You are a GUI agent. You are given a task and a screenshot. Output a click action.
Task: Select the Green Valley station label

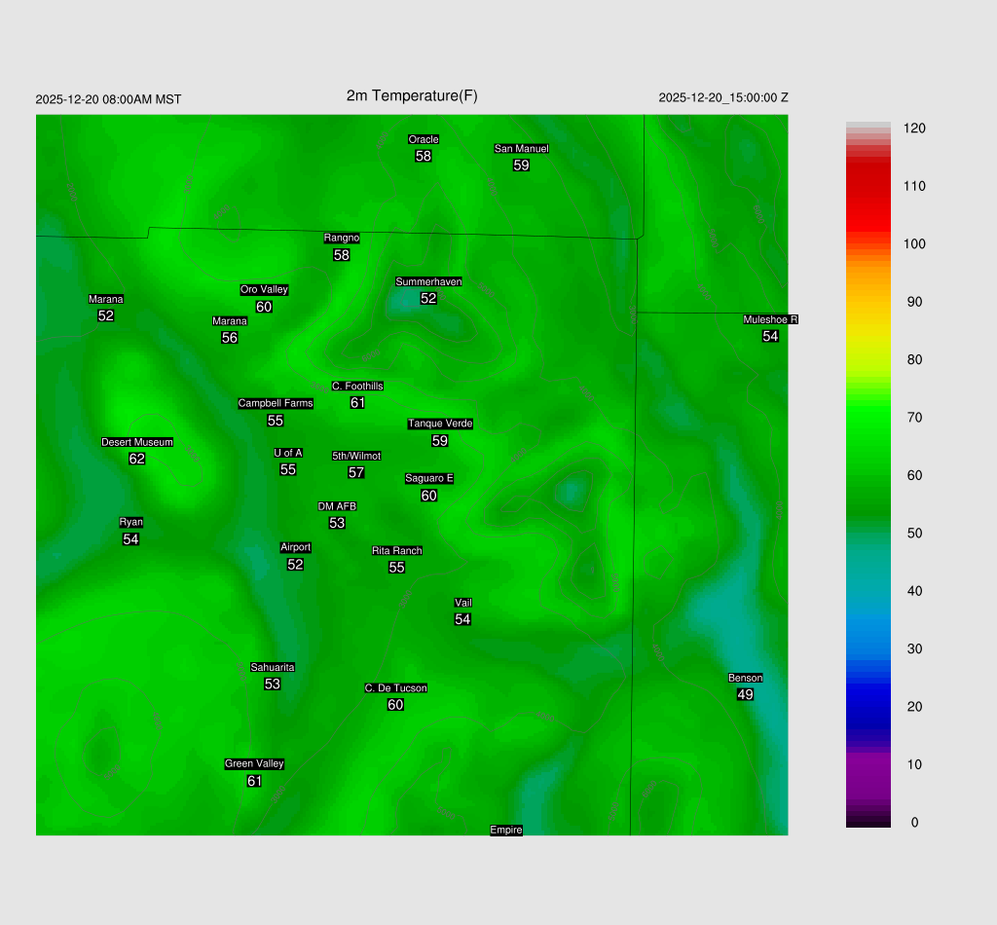point(254,763)
